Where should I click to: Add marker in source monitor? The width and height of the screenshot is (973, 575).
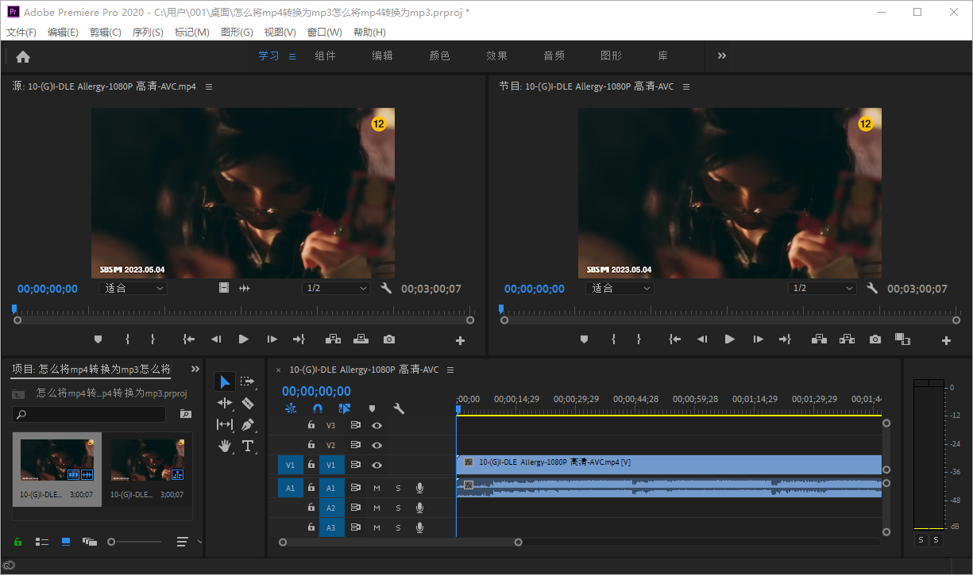click(98, 339)
